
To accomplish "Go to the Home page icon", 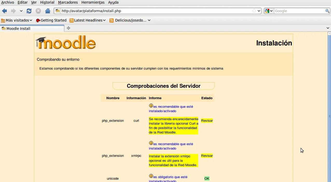I will 47,11.
